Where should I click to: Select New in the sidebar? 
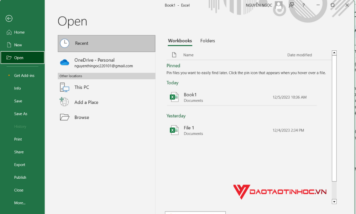point(22,45)
